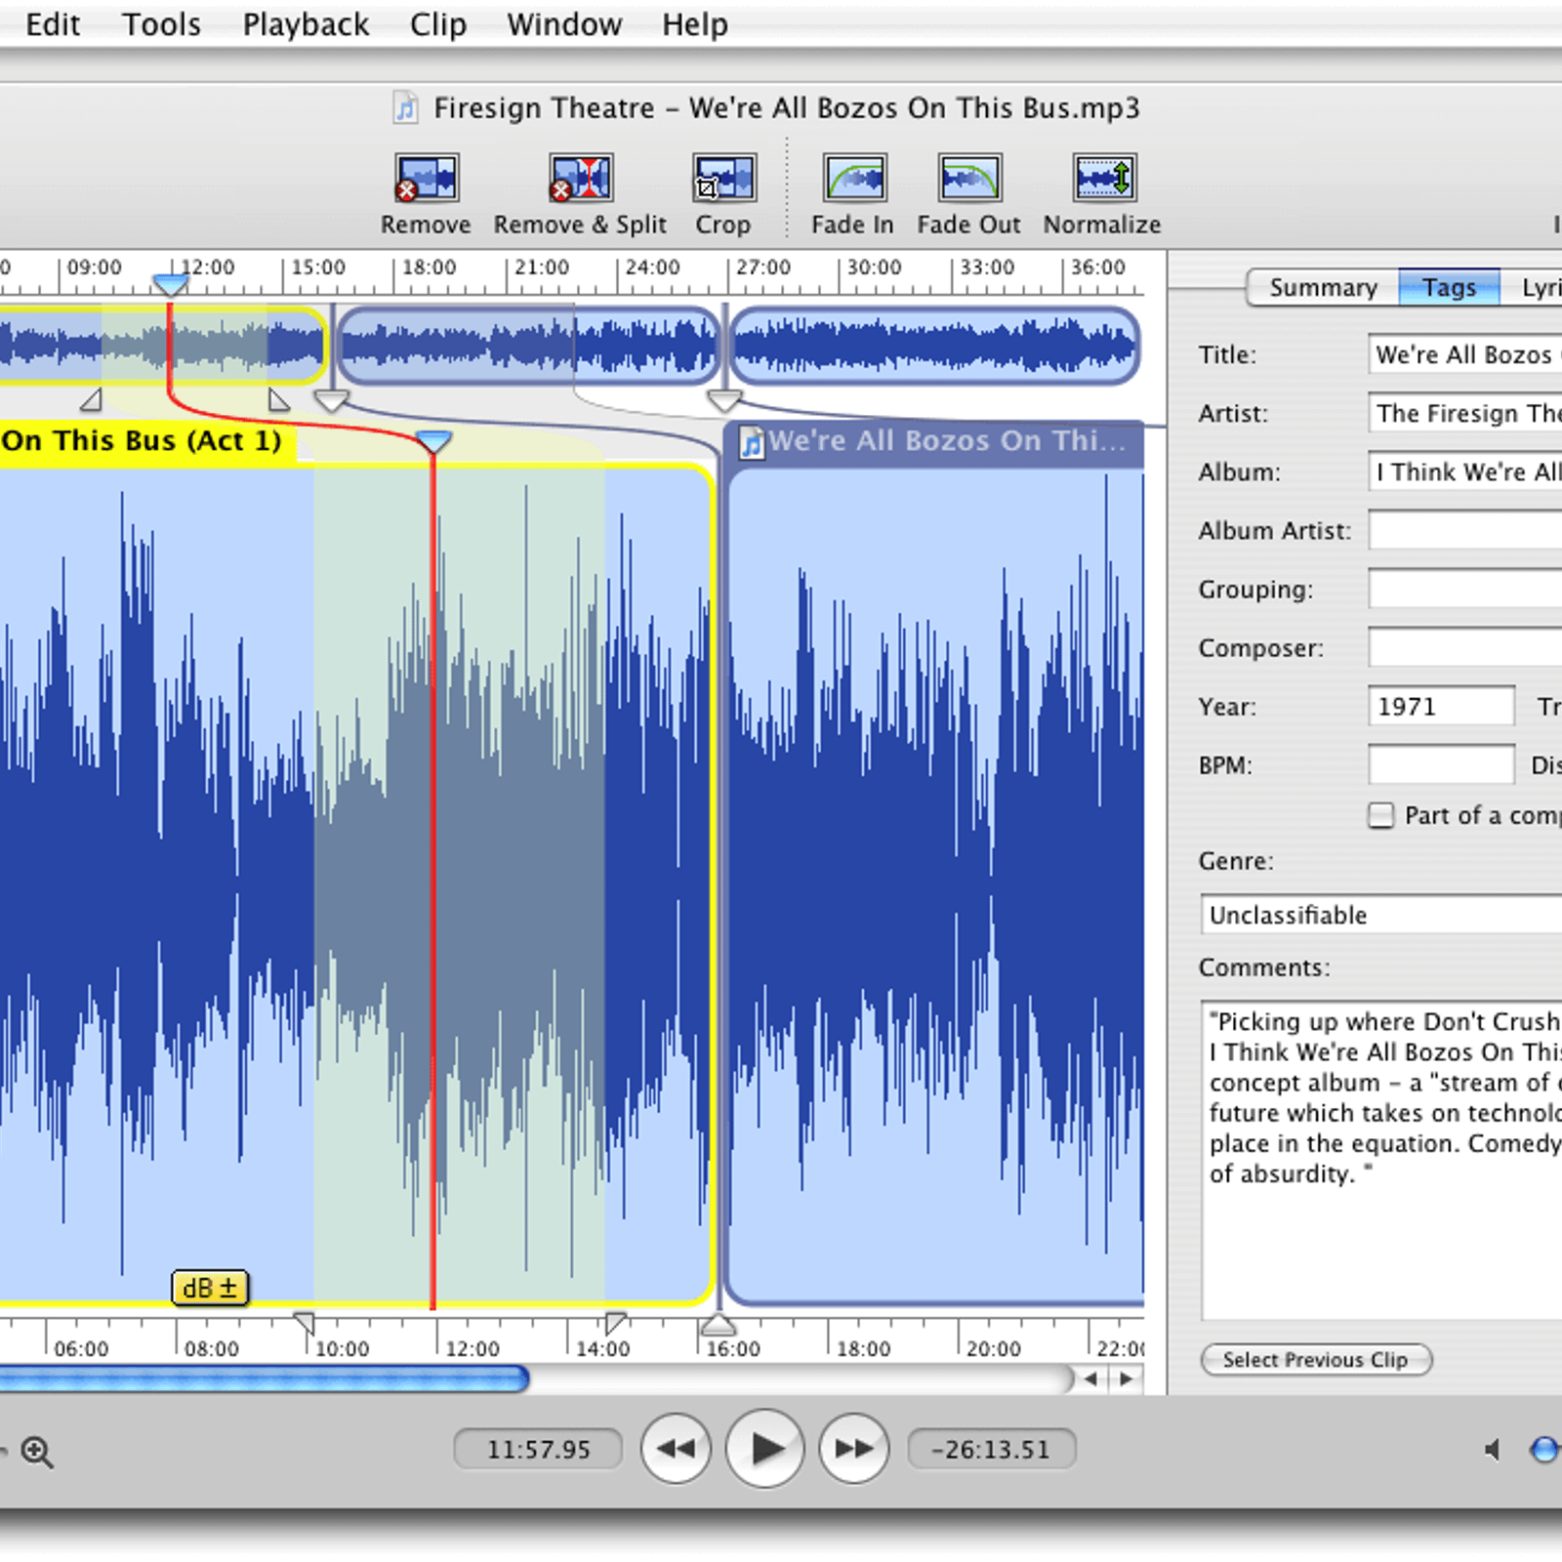
Task: Click the Year field showing 1971
Action: click(x=1441, y=706)
